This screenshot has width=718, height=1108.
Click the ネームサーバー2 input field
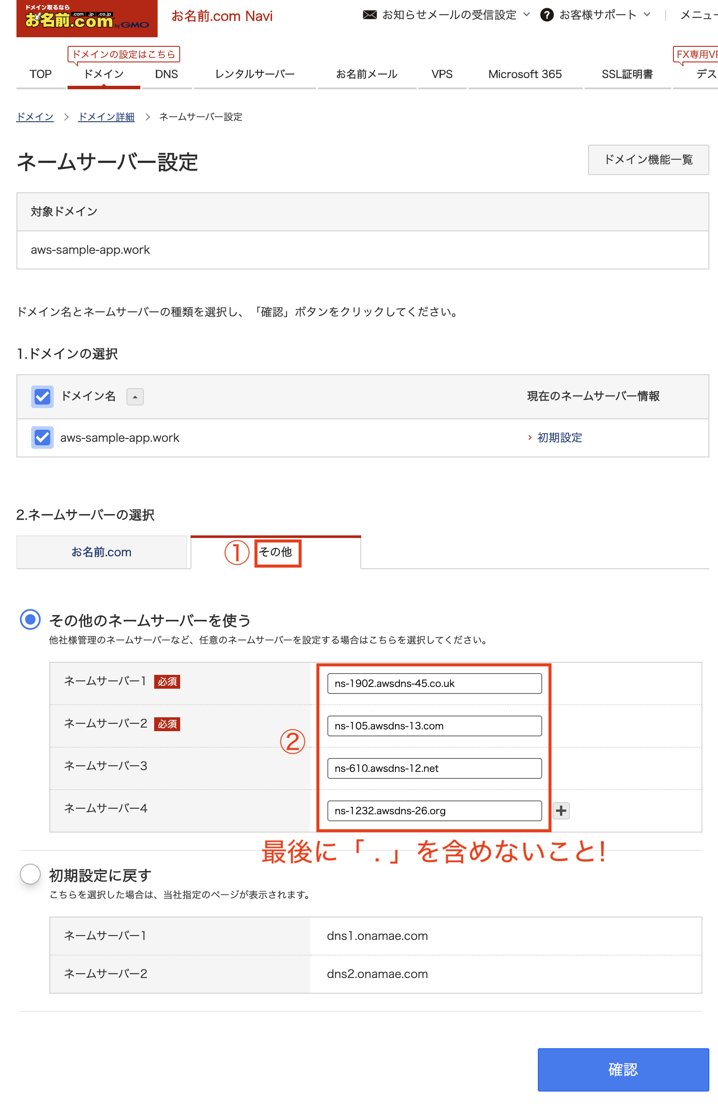point(434,726)
